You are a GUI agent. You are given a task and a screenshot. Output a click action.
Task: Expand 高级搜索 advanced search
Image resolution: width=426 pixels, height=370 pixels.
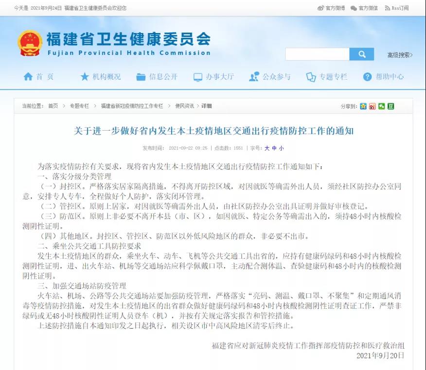click(x=400, y=55)
